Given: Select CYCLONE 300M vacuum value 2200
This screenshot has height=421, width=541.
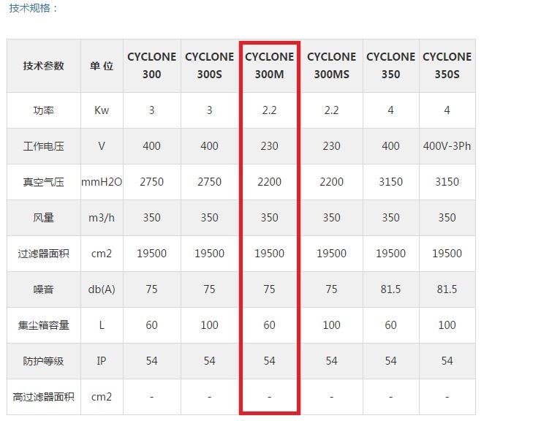Looking at the screenshot, I should coord(270,182).
